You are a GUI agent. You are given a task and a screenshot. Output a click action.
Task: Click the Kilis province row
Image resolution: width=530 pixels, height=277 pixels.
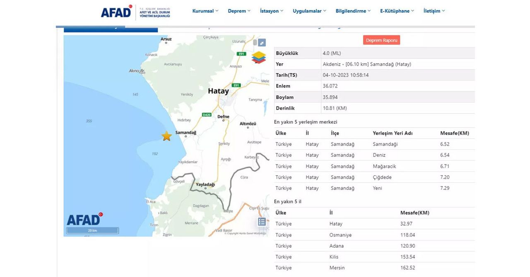pyautogui.click(x=374, y=257)
